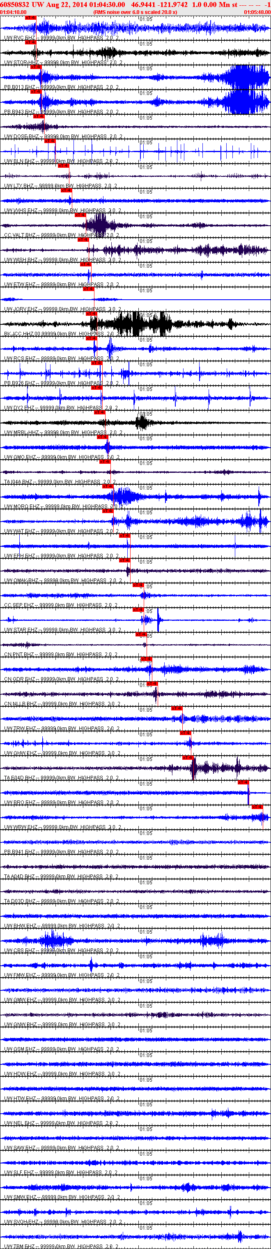Click the end time 01:05:48.00 label
Viewport: 271px width, 1249px height.
257,12
